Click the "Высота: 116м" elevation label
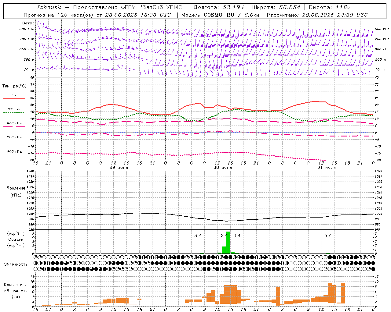Viewport: 391px width, 312px height. click(x=330, y=7)
